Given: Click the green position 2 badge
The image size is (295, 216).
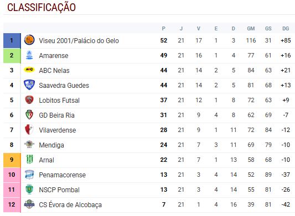Looking at the screenshot, I should (12, 56).
